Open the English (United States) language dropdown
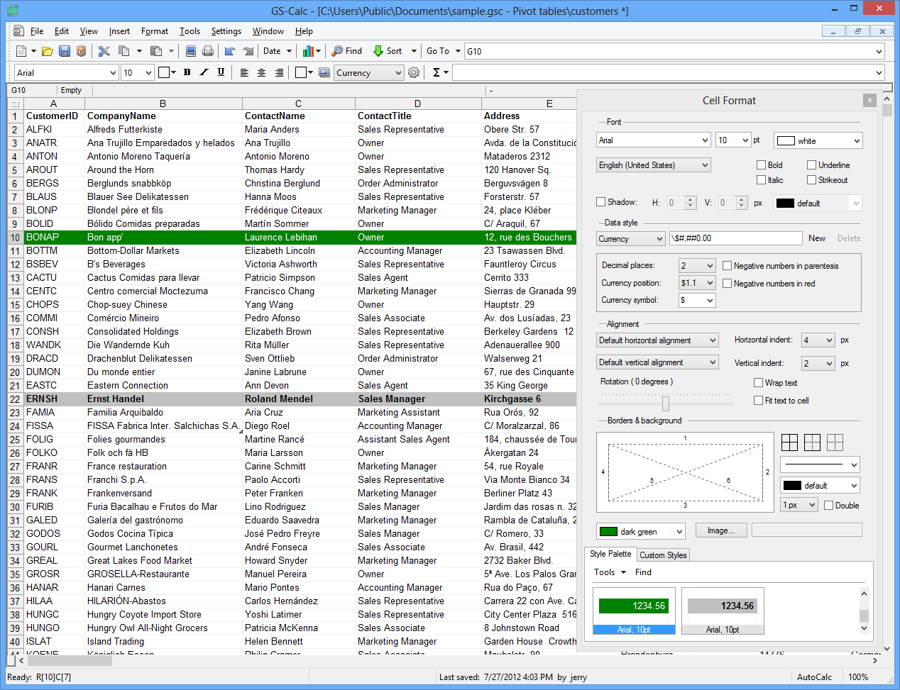Image resolution: width=900 pixels, height=690 pixels. point(653,165)
